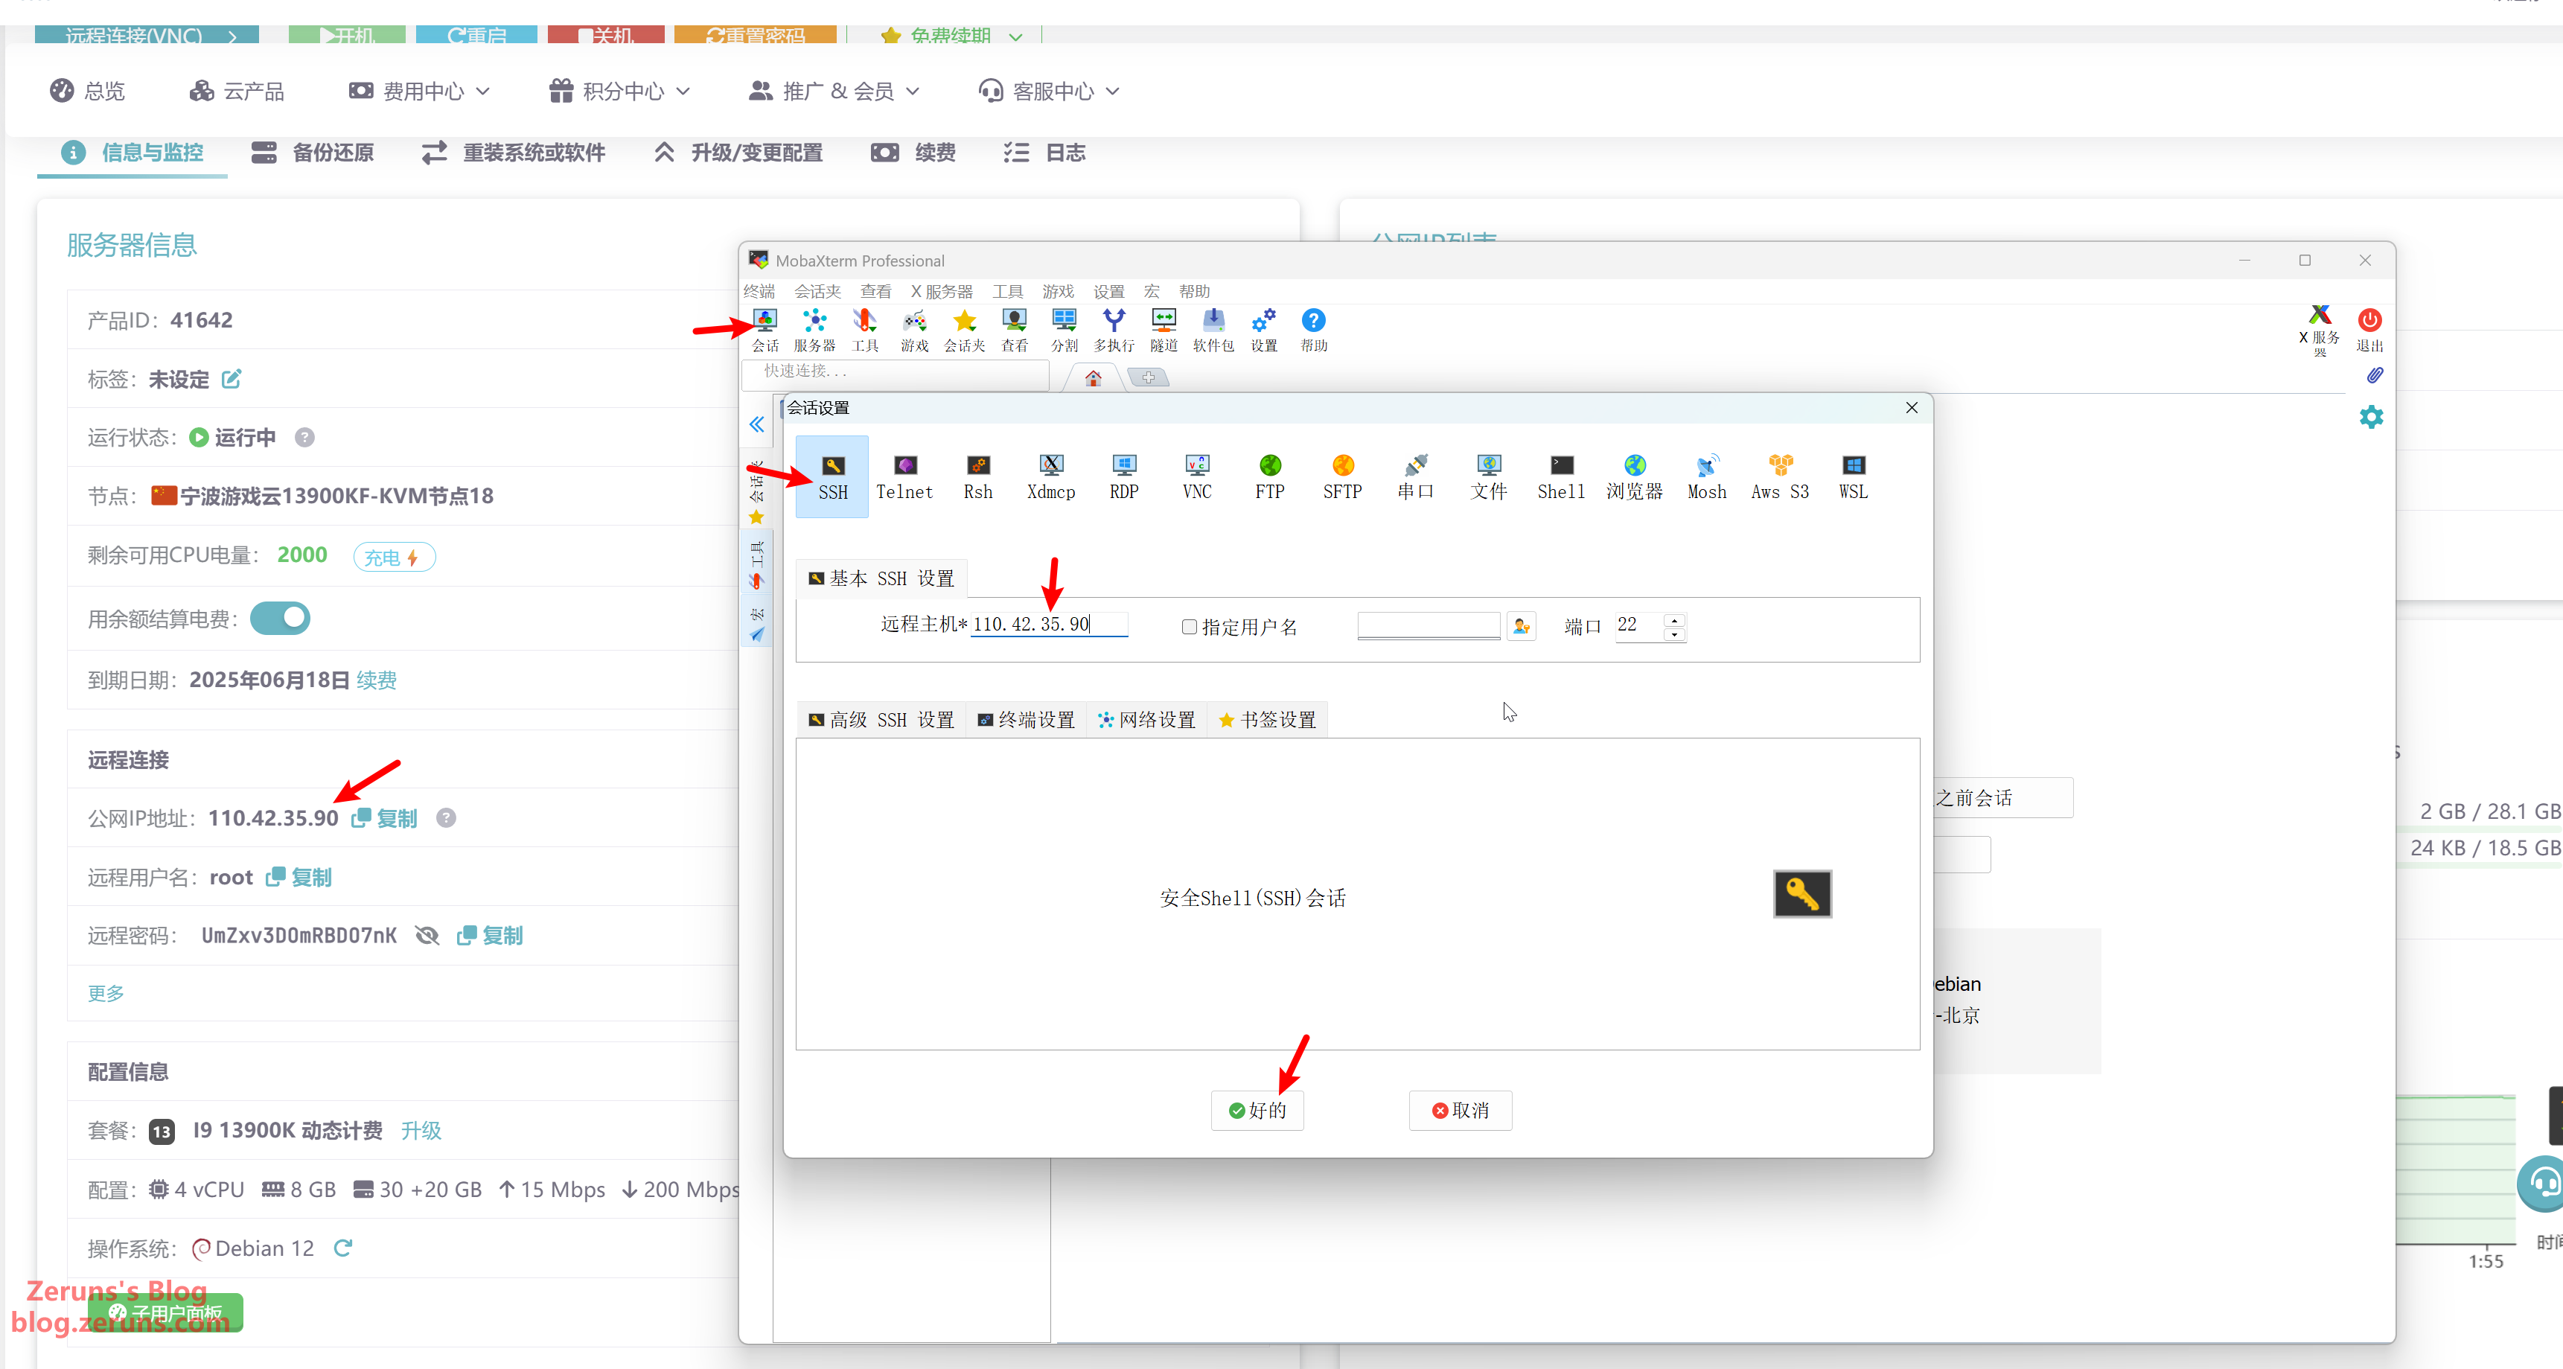
Task: Expand the free renewal (免费续期) dropdown
Action: coord(951,35)
